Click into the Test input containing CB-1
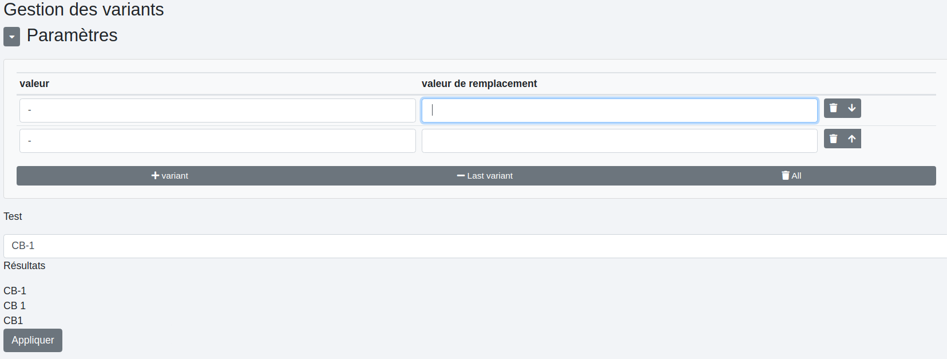This screenshot has width=947, height=359. tap(474, 246)
